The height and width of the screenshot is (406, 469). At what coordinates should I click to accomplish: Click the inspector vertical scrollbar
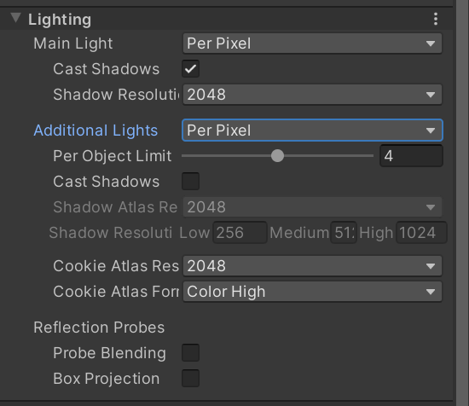click(462, 203)
